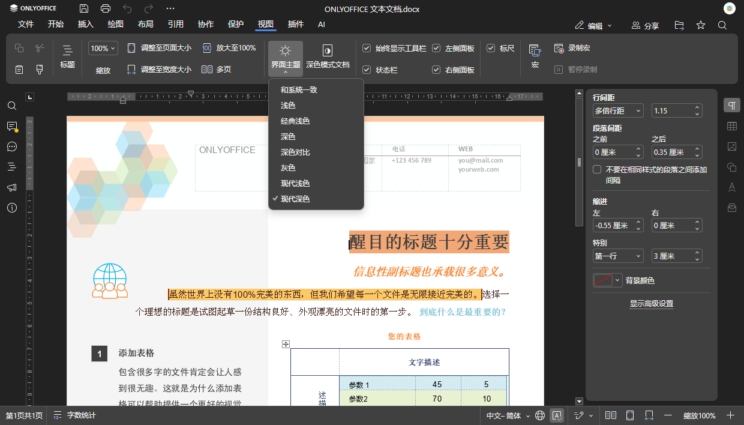Click Open file location folder icon
The height and width of the screenshot is (425, 744).
click(679, 25)
